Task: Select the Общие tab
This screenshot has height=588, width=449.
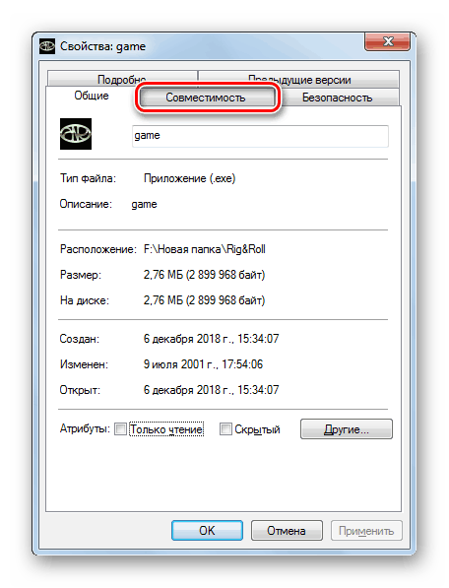Action: pyautogui.click(x=92, y=96)
